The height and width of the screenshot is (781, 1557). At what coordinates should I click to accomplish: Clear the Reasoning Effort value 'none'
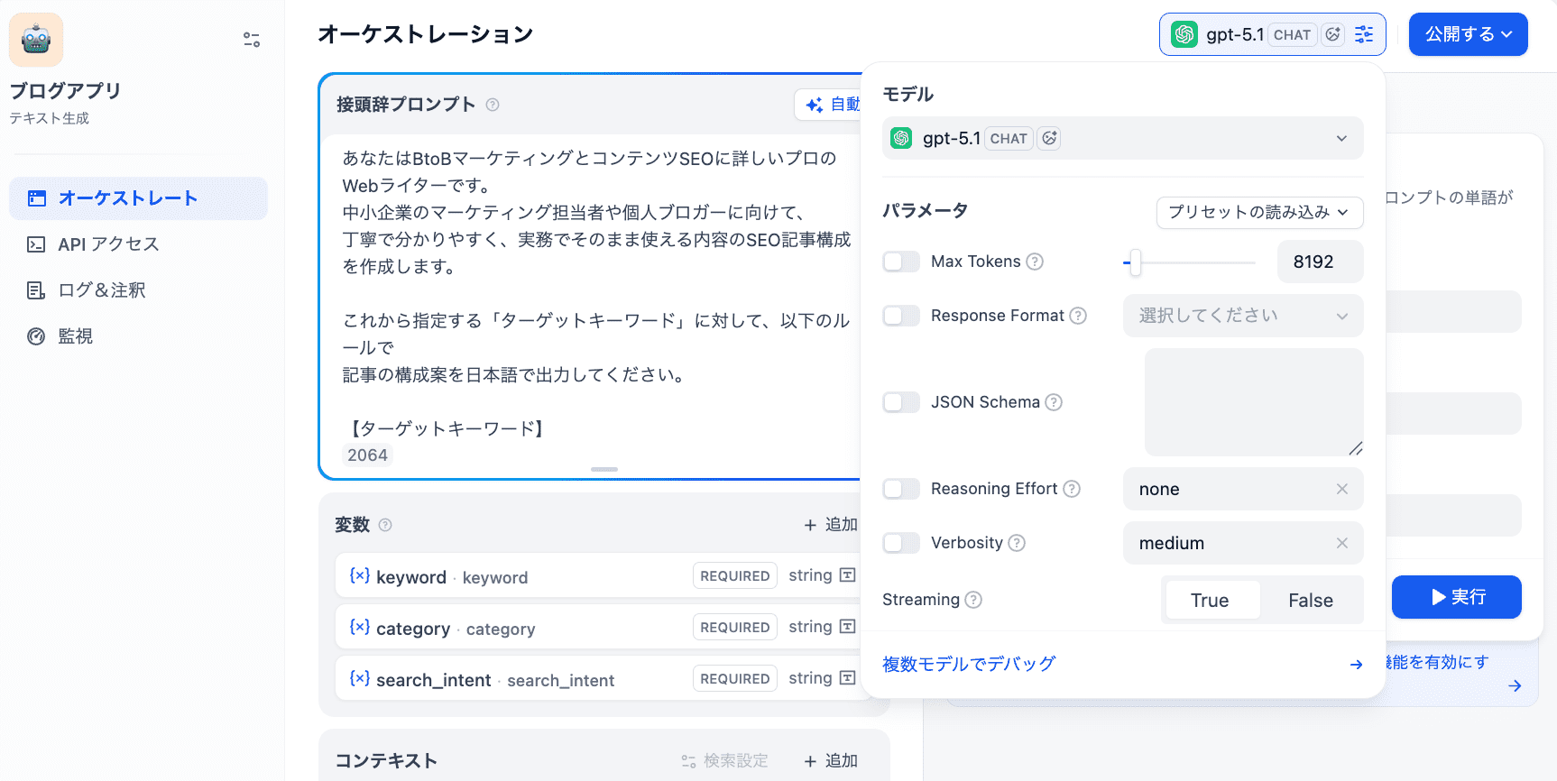(1342, 489)
